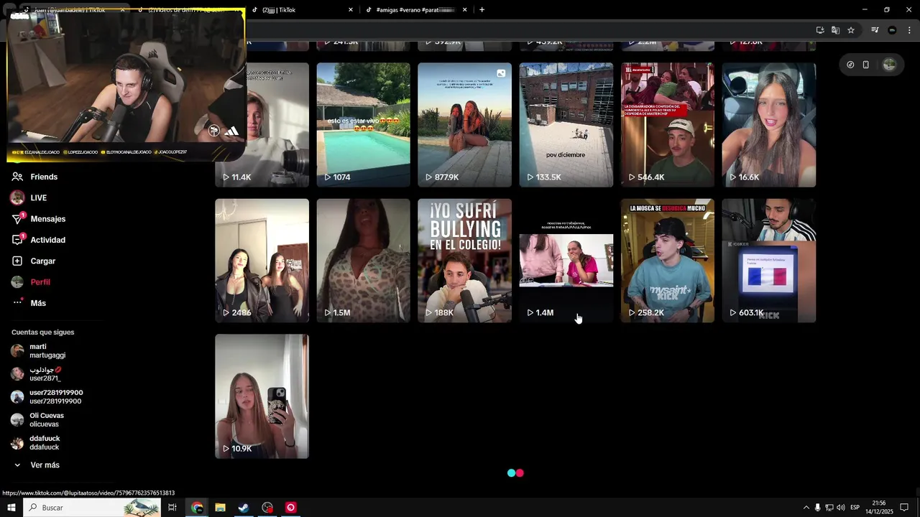Open two girls video with 2486 views
920x517 pixels.
[262, 261]
